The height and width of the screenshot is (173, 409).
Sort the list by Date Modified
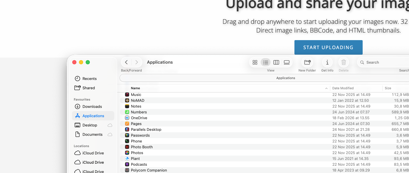[343, 88]
